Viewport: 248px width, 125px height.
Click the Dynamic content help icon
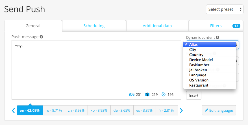point(217,37)
